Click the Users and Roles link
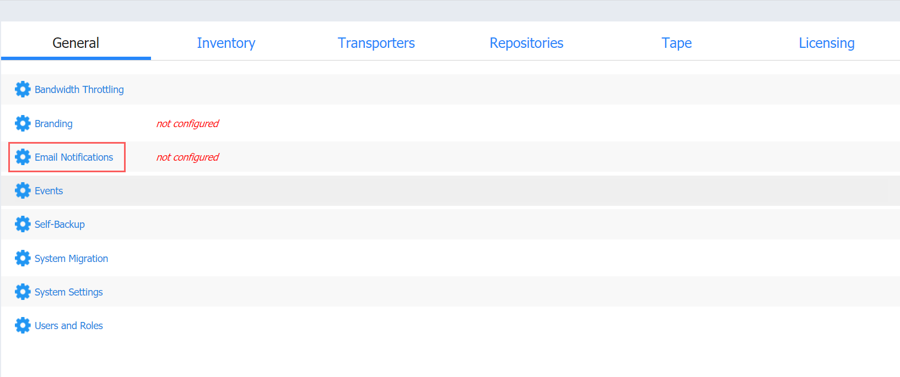 (69, 326)
